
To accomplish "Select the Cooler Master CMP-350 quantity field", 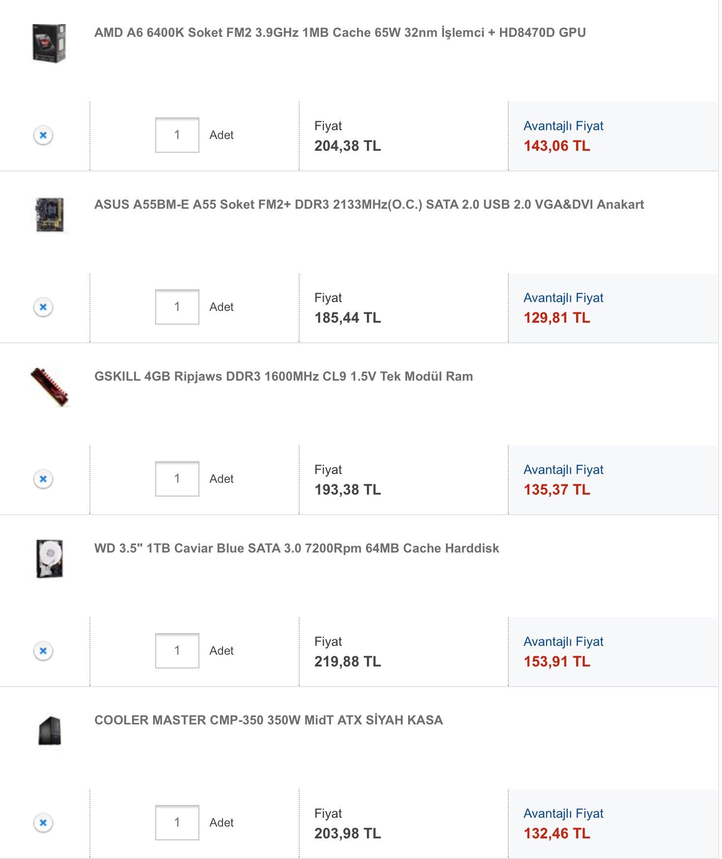I will 177,823.
